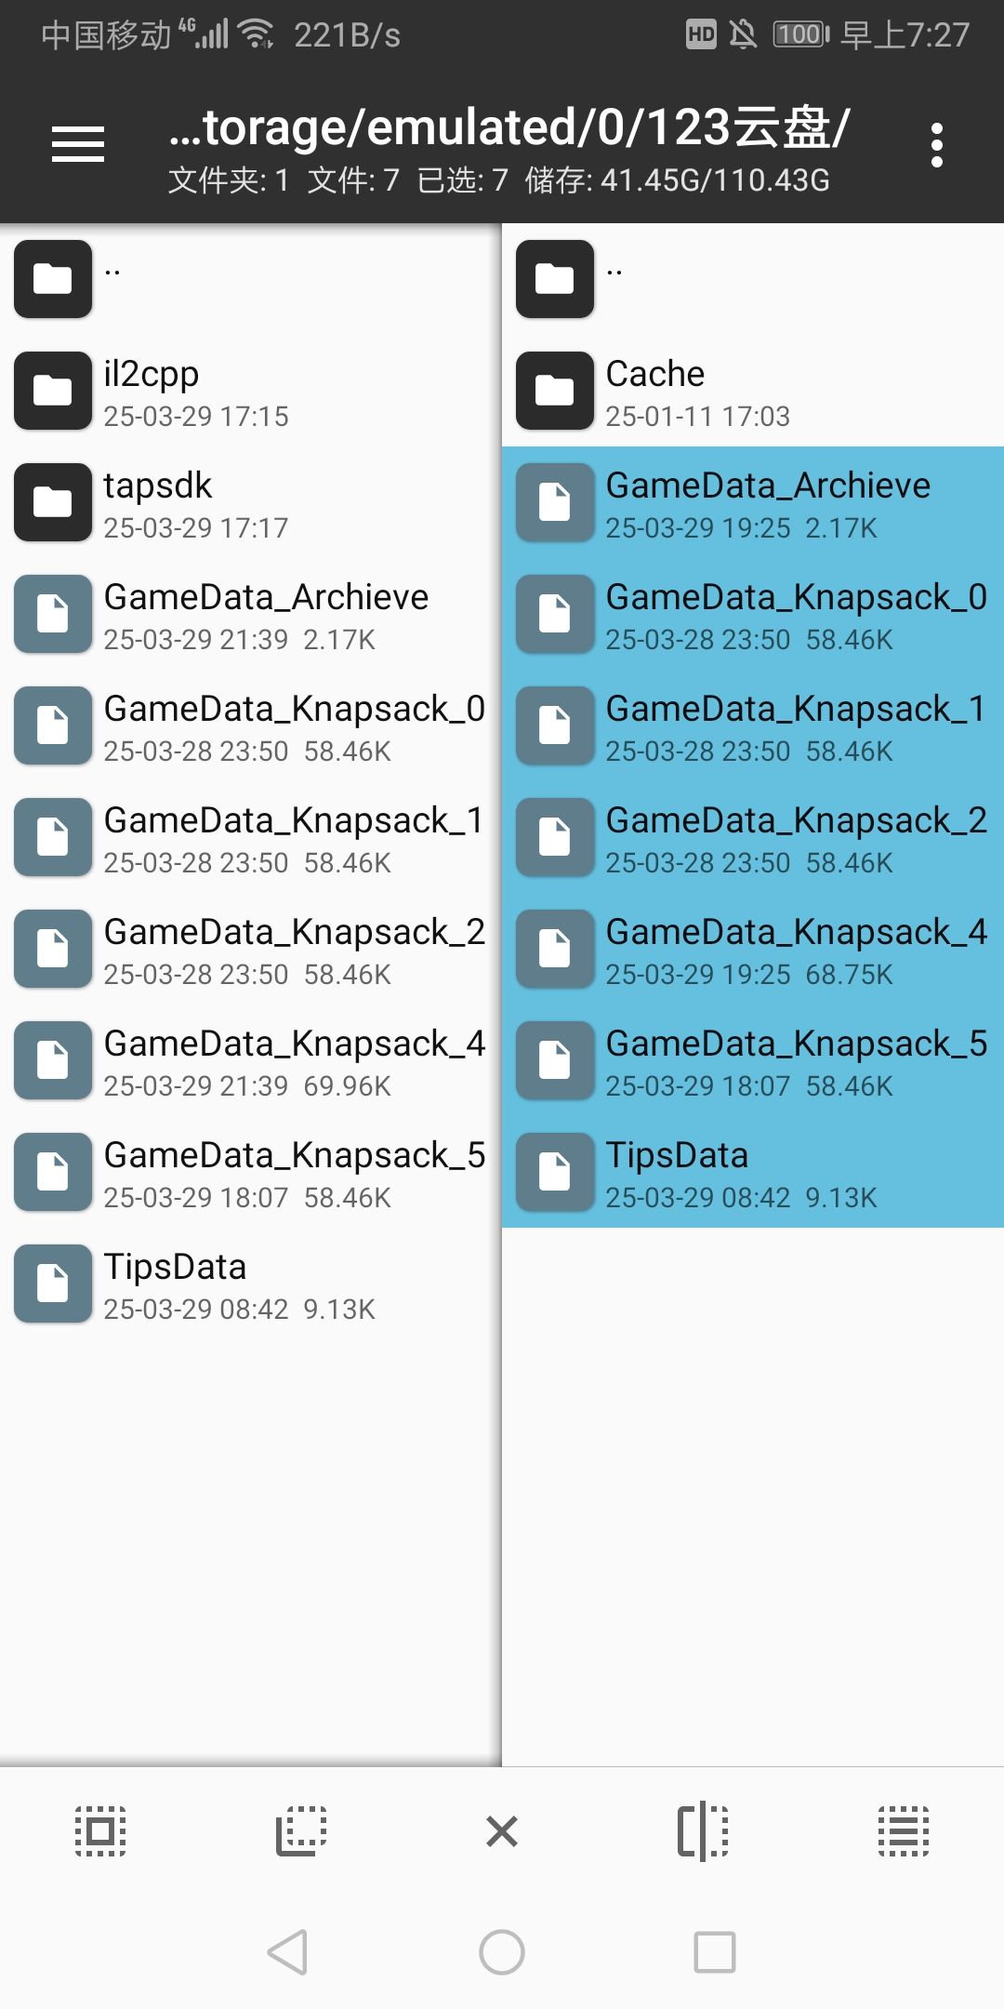The width and height of the screenshot is (1004, 2009).
Task: Open unselected TipsData file in left panel
Action: click(251, 1284)
